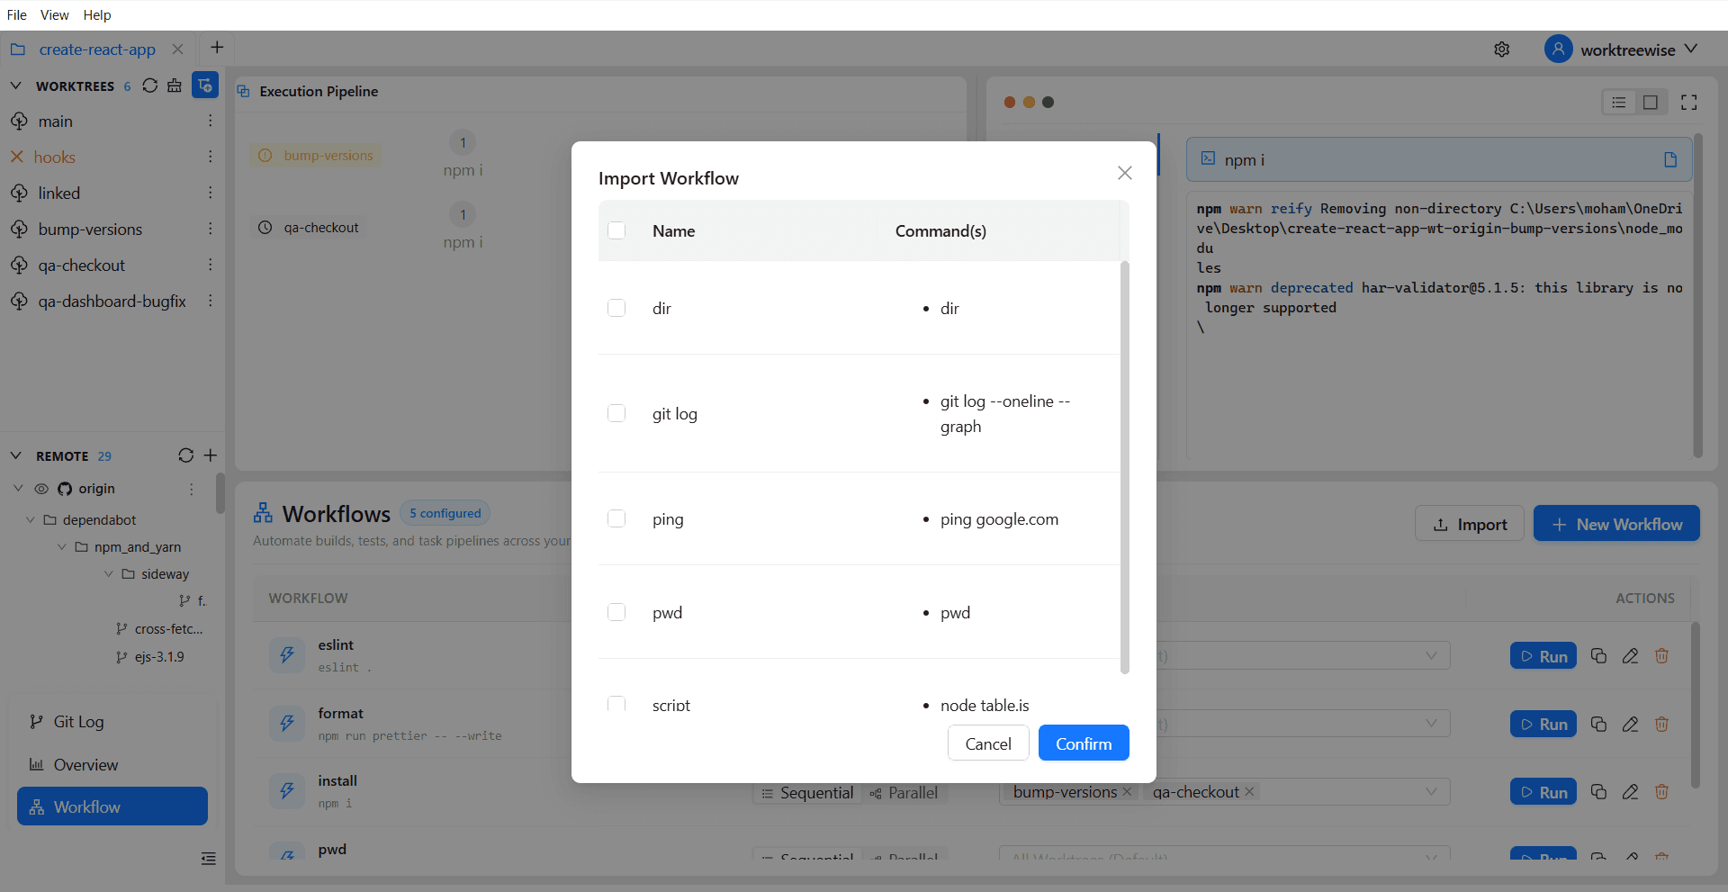
Task: Click the Import button in Workflows
Action: 1469,524
